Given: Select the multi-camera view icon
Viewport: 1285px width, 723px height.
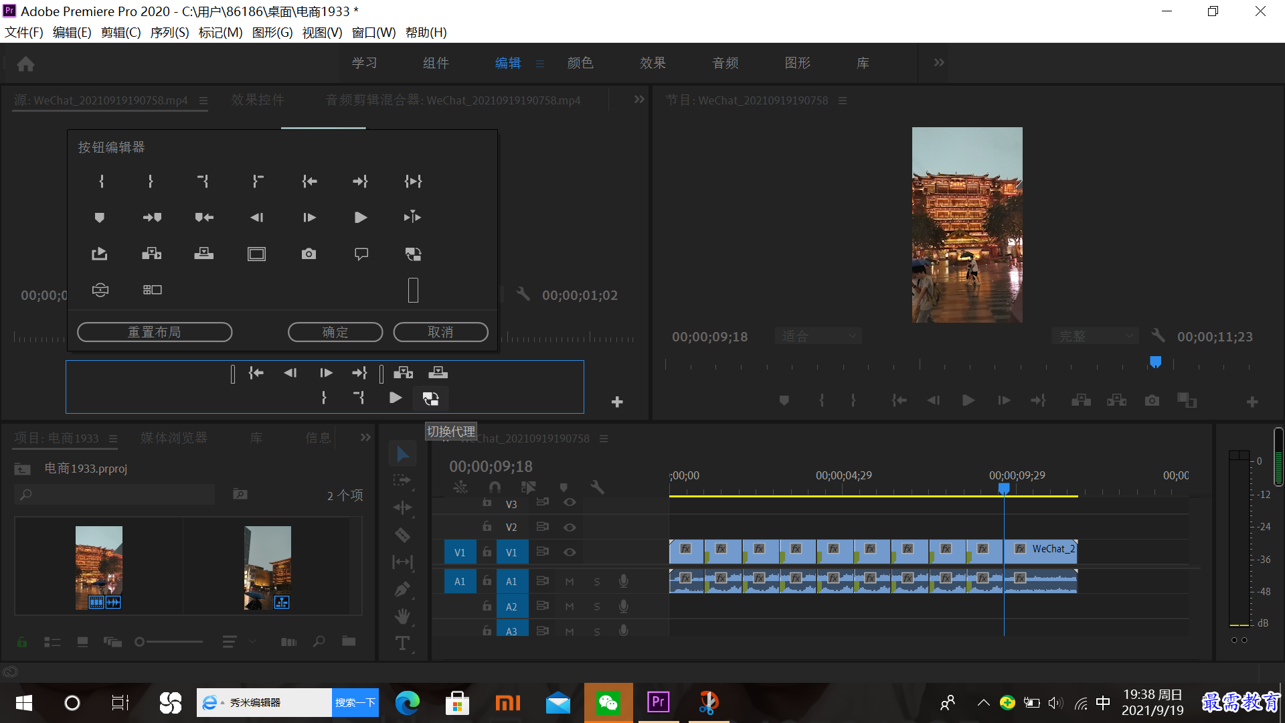Looking at the screenshot, I should click(152, 290).
